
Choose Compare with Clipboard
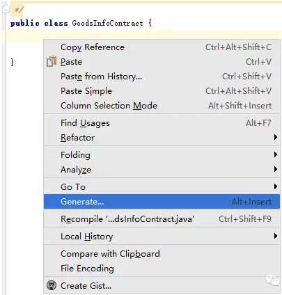pyautogui.click(x=162, y=254)
